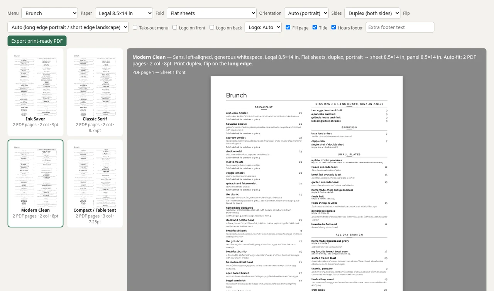Image resolution: width=494 pixels, height=291 pixels.
Task: Click the Brunch title in the preview page
Action: click(236, 95)
